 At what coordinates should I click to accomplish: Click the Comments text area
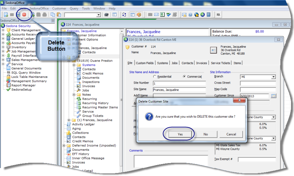(171, 161)
